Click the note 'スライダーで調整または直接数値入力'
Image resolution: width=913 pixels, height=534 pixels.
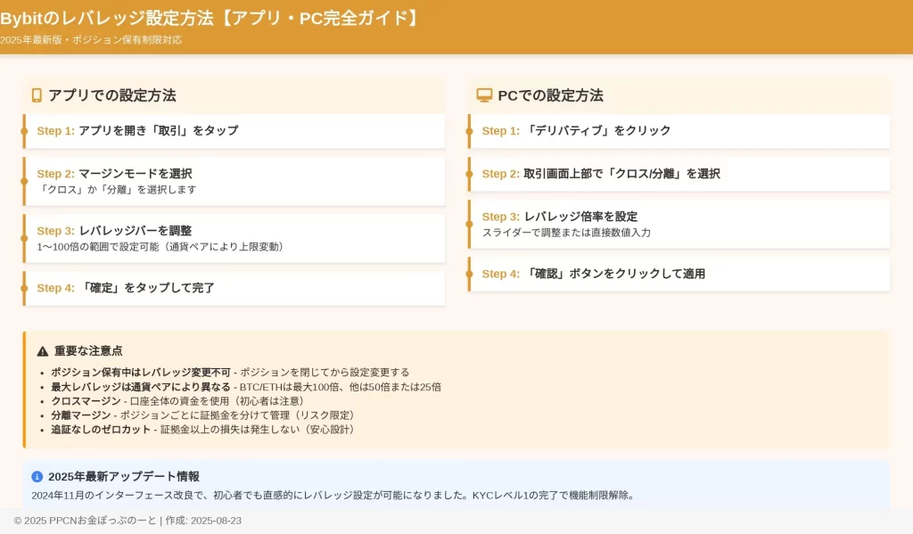coord(566,233)
